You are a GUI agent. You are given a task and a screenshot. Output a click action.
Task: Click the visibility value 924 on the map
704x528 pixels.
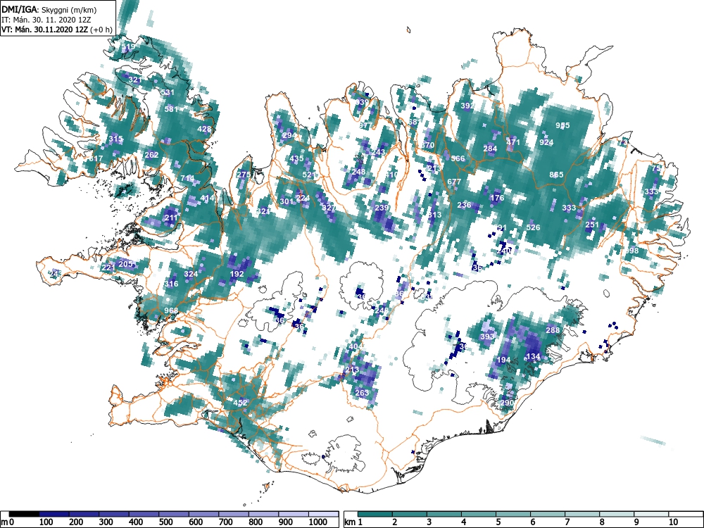click(546, 142)
